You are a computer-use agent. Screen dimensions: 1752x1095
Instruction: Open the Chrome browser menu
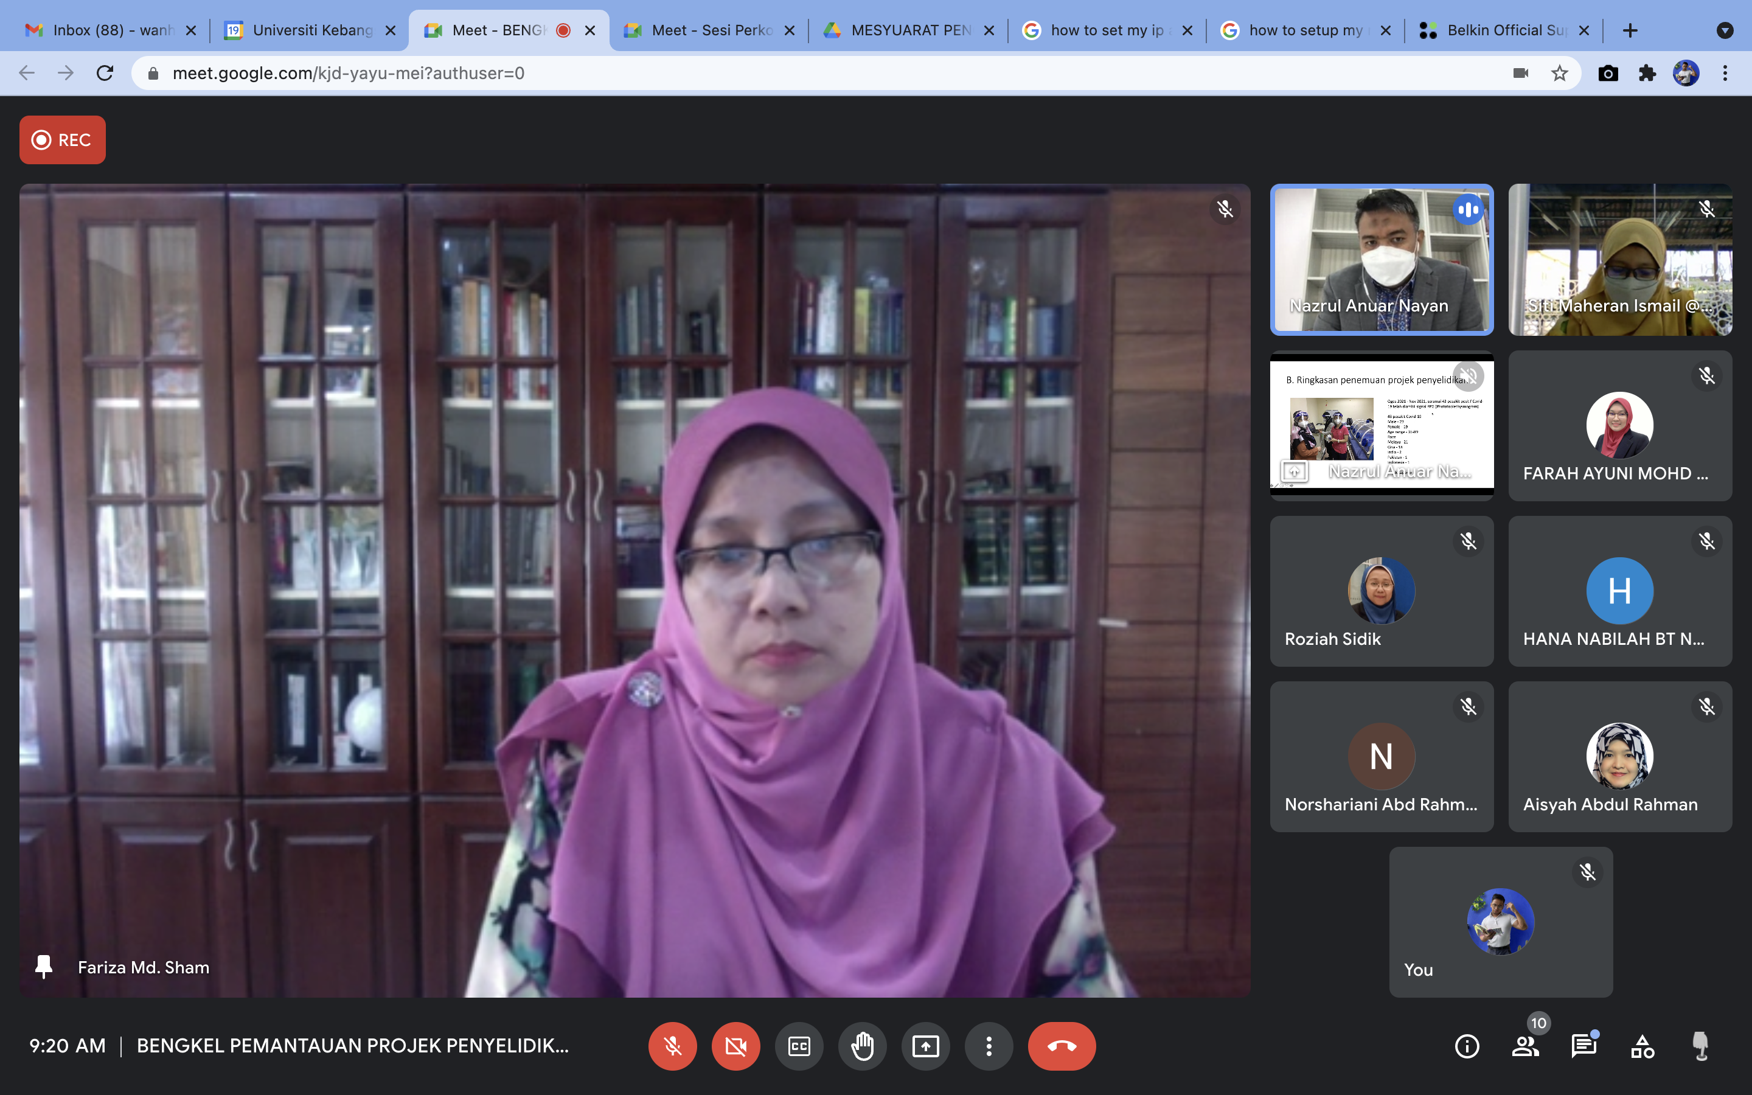1725,73
